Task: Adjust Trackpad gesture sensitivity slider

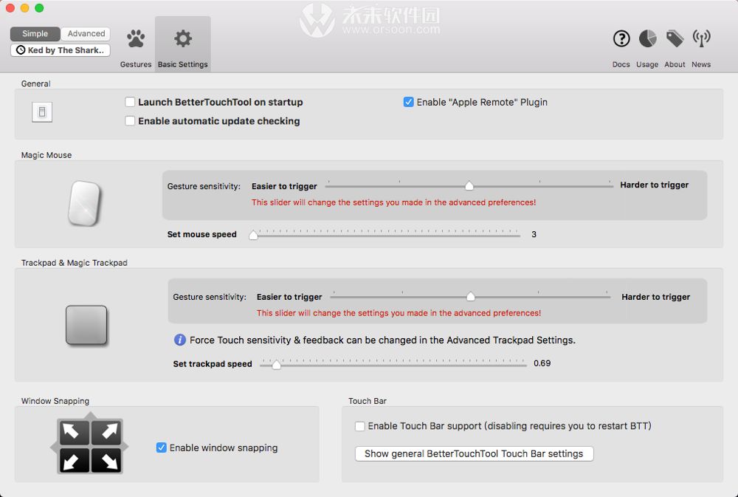Action: (470, 296)
